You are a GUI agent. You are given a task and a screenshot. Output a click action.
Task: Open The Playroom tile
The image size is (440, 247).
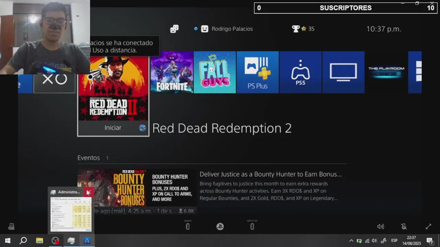[x=386, y=72]
